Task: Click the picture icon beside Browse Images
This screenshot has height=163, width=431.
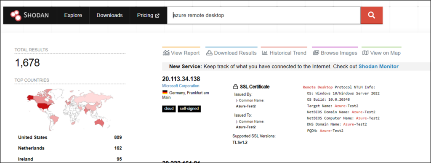Action: pyautogui.click(x=316, y=53)
